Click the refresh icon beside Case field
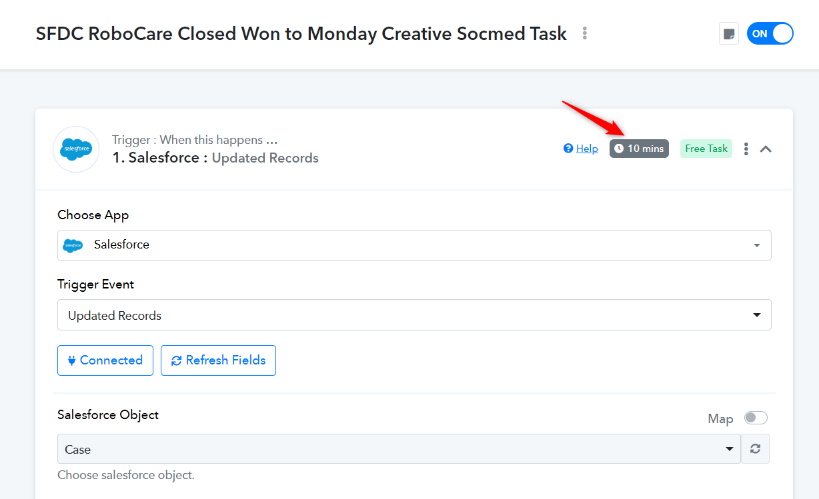 [x=755, y=449]
